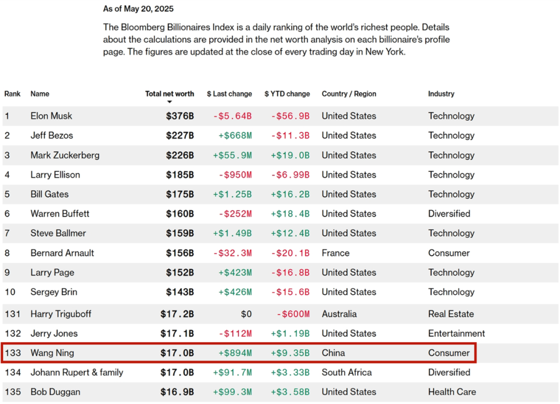Sort by the $ YTD change header

pos(287,94)
